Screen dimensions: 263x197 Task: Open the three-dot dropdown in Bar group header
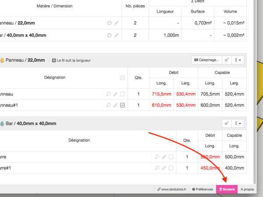238,123
